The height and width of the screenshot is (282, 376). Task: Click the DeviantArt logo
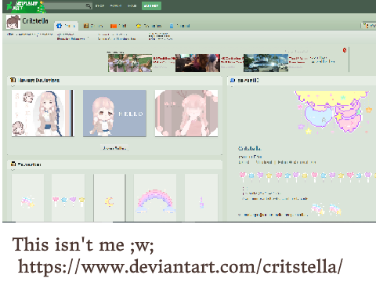[x=25, y=6]
